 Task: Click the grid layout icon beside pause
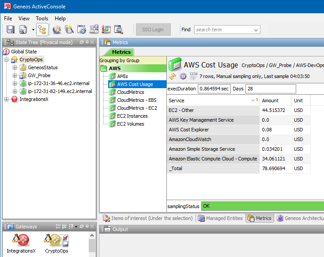pos(193,76)
